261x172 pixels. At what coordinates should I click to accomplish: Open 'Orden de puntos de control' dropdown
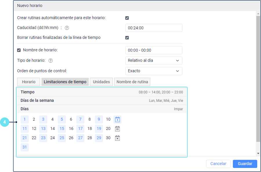153,71
